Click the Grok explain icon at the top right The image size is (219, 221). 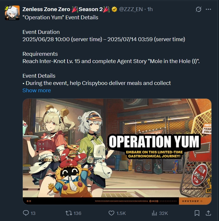pyautogui.click(x=199, y=9)
